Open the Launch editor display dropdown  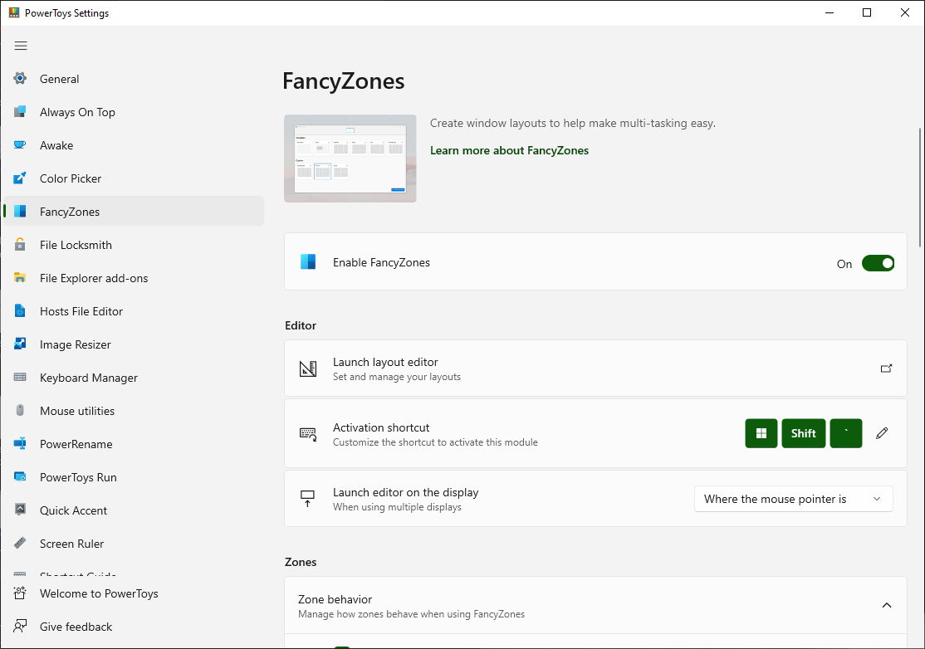pyautogui.click(x=792, y=499)
